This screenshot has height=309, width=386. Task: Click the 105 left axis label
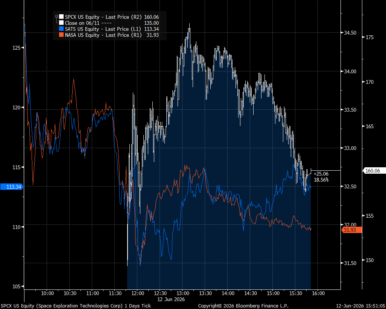pyautogui.click(x=17, y=286)
